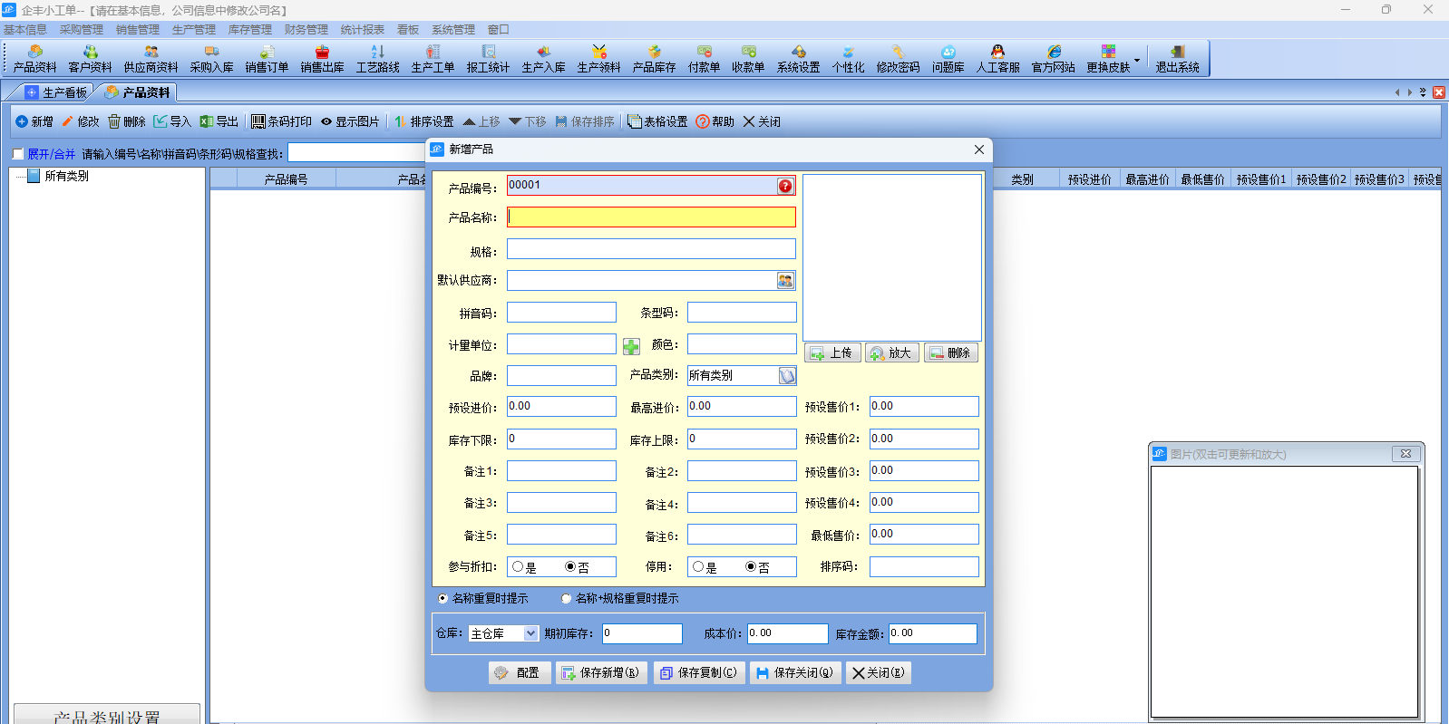Image resolution: width=1449 pixels, height=724 pixels.
Task: Click the 保存关闭 button
Action: coord(794,673)
